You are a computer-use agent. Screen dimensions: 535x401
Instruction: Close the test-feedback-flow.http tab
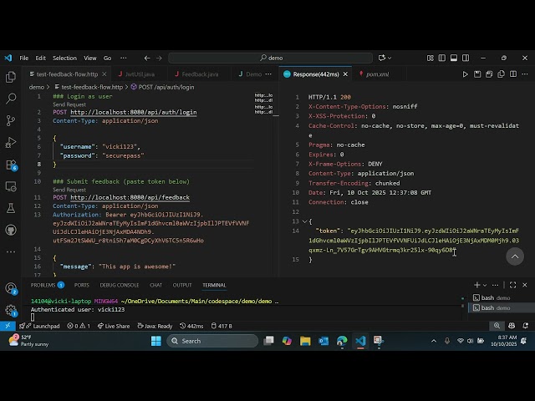point(104,74)
